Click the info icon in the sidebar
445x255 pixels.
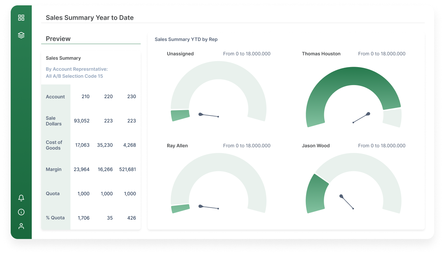click(21, 212)
